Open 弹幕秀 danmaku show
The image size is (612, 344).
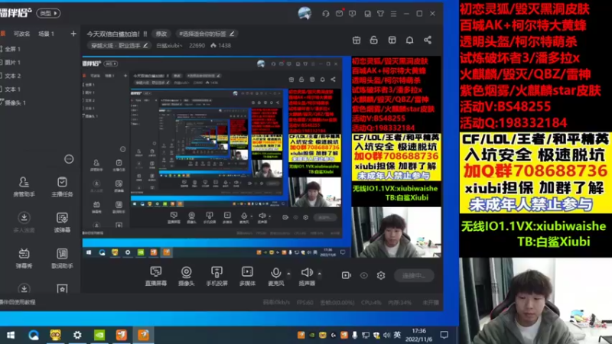coord(24,258)
